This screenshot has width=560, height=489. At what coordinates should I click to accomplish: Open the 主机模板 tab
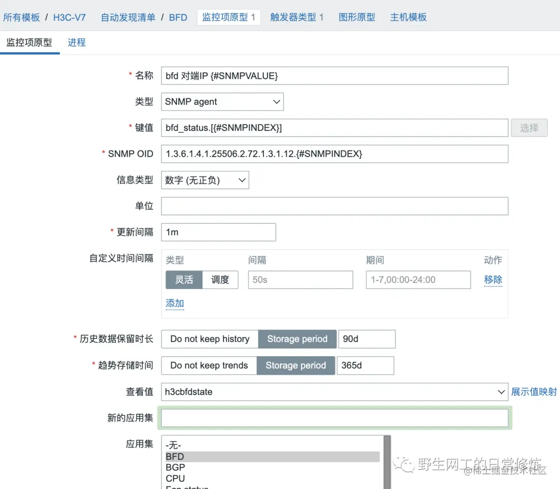click(408, 17)
